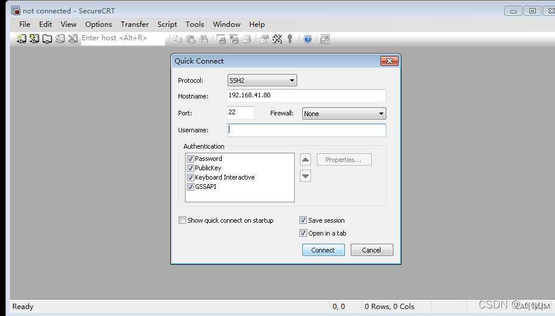The width and height of the screenshot is (555, 316).
Task: Toggle the Save session checkbox
Action: [x=303, y=220]
